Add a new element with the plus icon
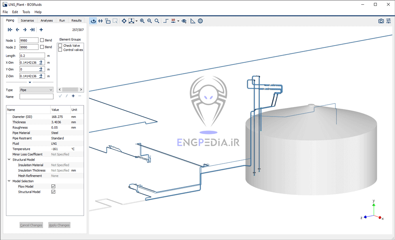Image resolution: width=395 pixels, height=240 pixels. [x=41, y=29]
